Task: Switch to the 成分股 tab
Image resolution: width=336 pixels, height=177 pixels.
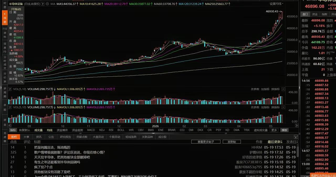Action: tap(162, 137)
